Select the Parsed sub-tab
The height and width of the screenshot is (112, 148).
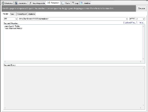click(5, 14)
